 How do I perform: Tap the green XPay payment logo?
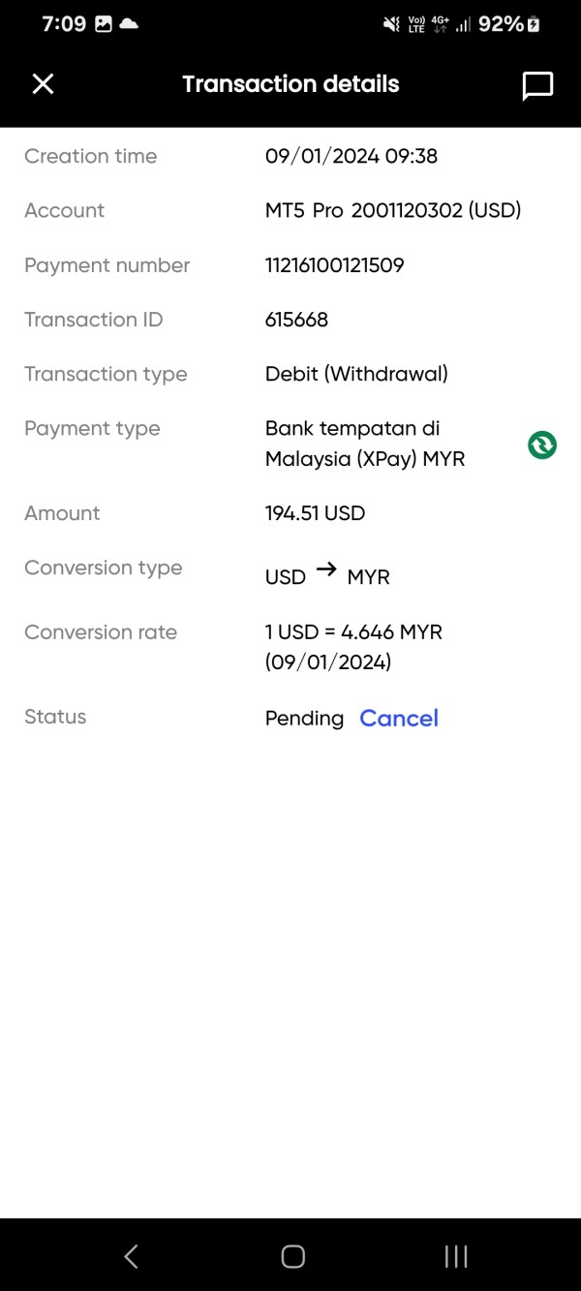pos(542,445)
